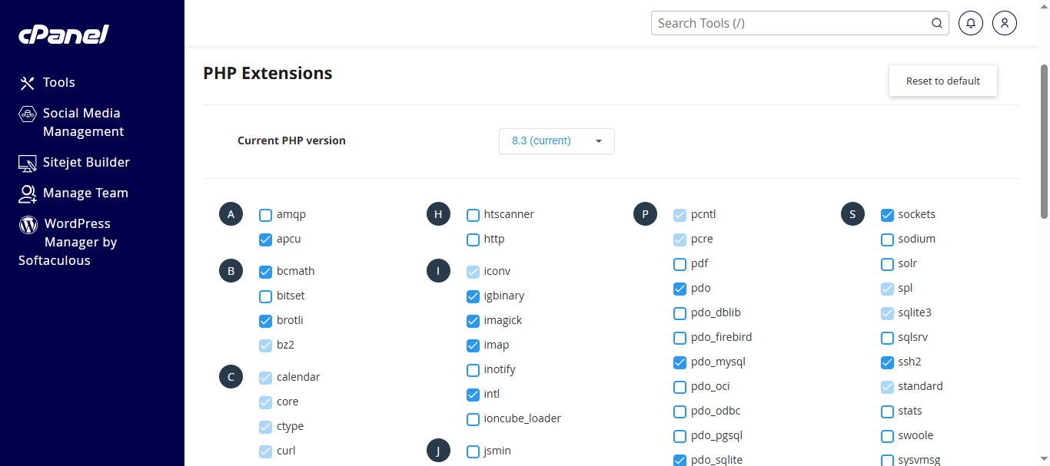This screenshot has width=1050, height=466.
Task: Uncheck the imap extension
Action: tap(473, 345)
